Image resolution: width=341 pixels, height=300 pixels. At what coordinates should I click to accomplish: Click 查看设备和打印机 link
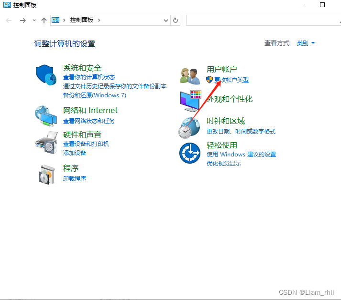tap(86, 144)
